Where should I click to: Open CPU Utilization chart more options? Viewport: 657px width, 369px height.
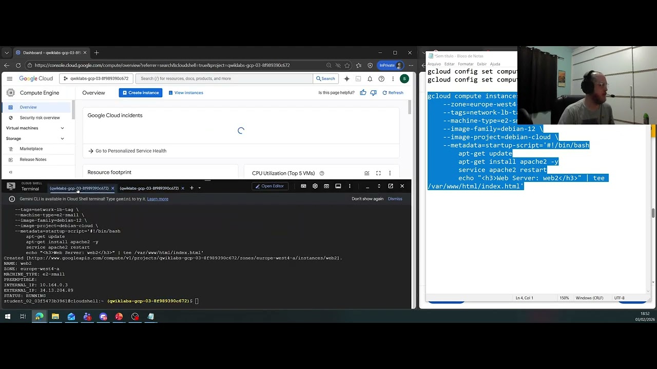pos(390,173)
